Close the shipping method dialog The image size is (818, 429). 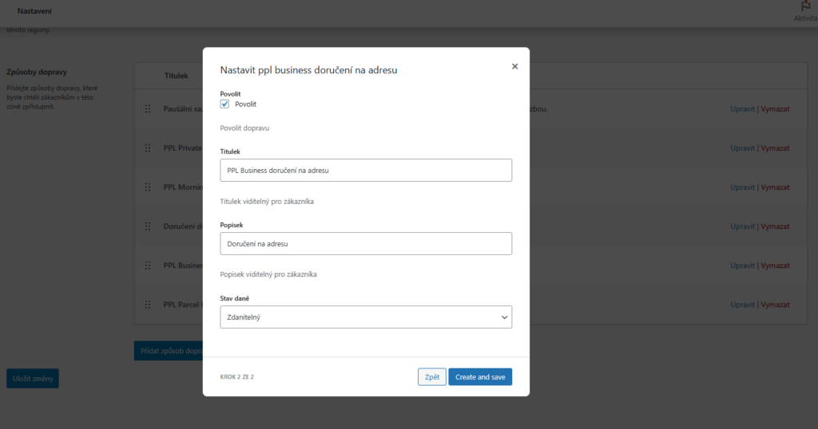(x=514, y=67)
